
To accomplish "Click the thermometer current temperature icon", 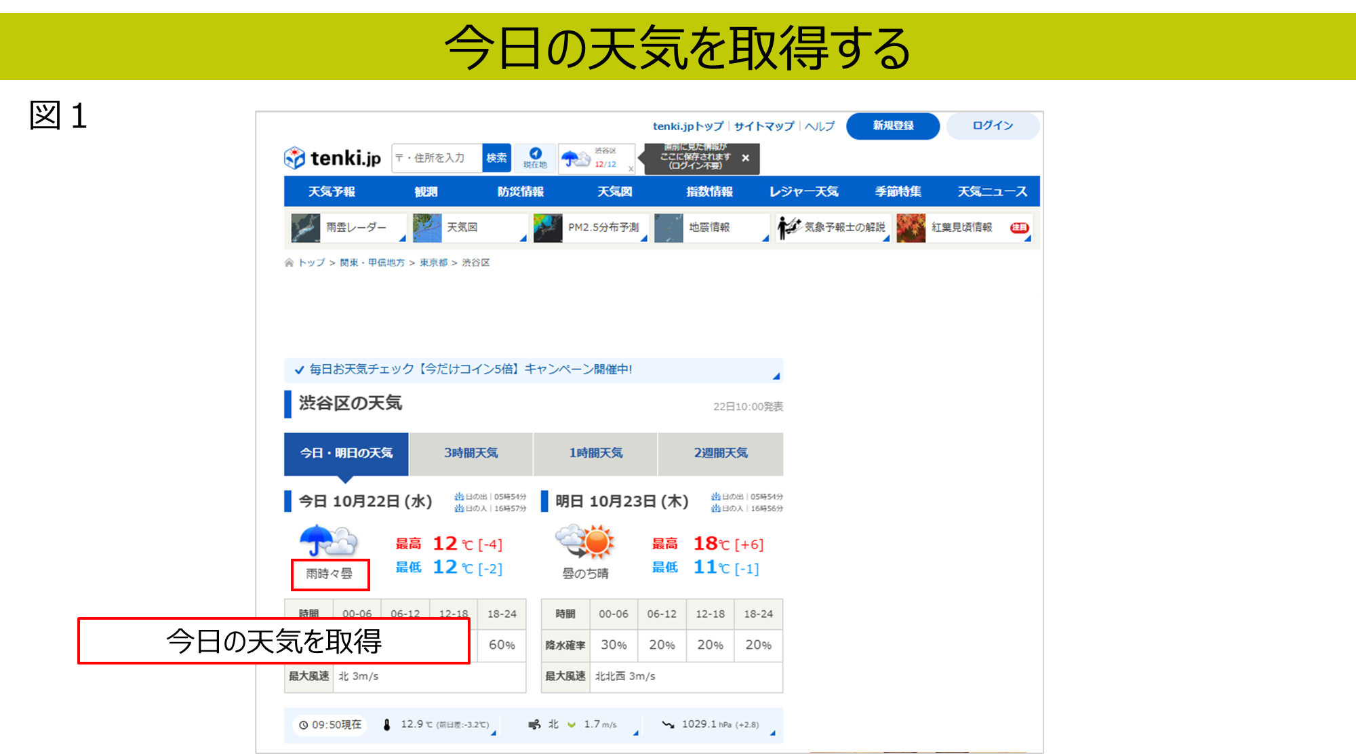I will coord(386,724).
